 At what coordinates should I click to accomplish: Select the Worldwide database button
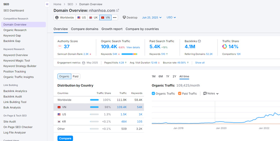(65, 17)
